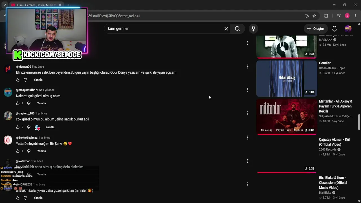The height and width of the screenshot is (203, 361).
Task: Open the @Vefavben channel link
Action: [x=23, y=161]
